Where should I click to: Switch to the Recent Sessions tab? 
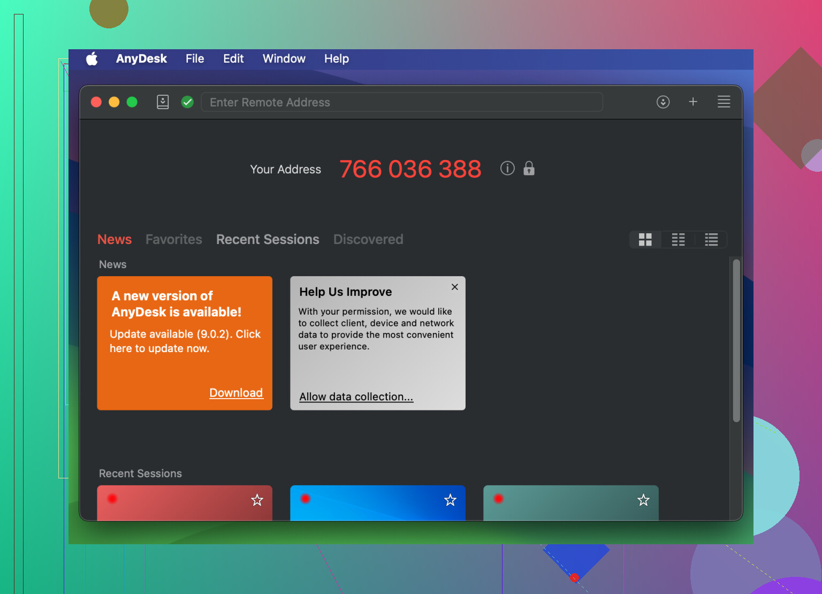tap(268, 239)
